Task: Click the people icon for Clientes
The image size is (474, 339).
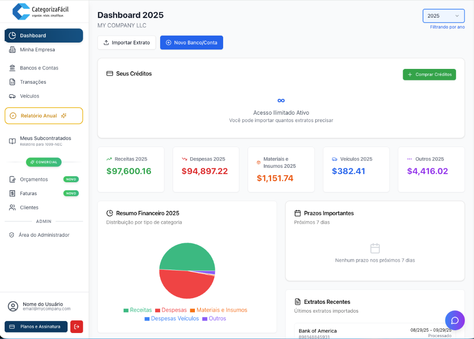Action: point(12,208)
